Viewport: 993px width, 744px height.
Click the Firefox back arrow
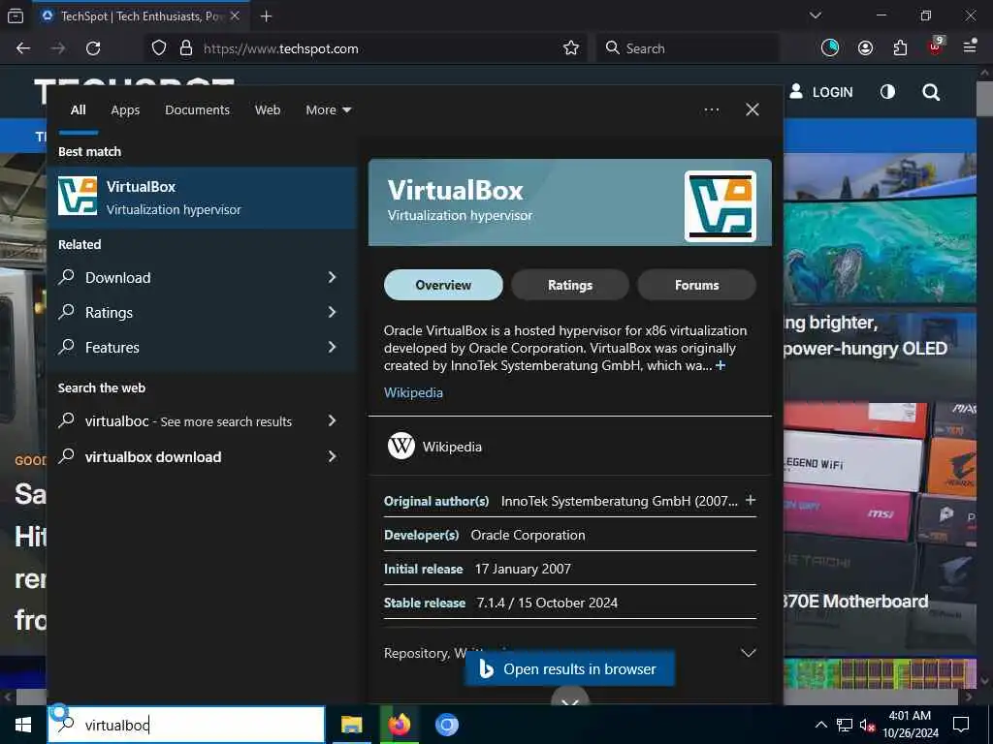[23, 48]
